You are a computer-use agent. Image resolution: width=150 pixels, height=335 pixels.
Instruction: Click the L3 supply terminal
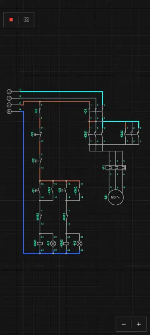pos(9,92)
